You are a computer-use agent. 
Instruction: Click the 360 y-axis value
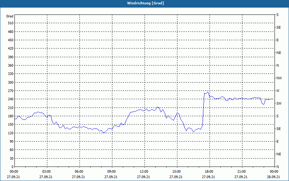[10, 66]
